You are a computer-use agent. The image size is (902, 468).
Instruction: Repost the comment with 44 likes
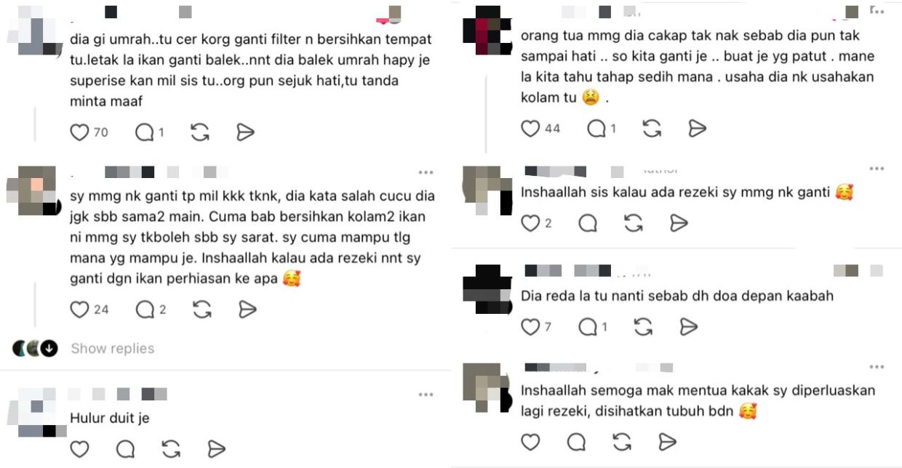652,129
